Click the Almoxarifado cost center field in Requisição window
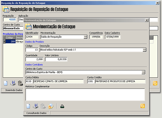The image size is (162, 118). pos(13,28)
